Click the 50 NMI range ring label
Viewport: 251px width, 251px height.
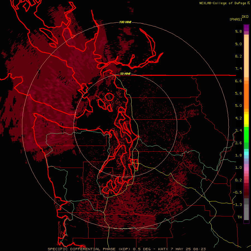click(x=125, y=74)
